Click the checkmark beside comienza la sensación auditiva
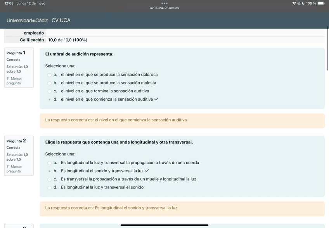Image resolution: width=329 pixels, height=228 pixels. (156, 99)
